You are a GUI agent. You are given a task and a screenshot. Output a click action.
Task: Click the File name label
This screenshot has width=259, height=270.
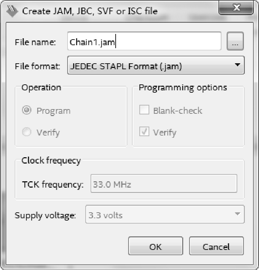pos(35,42)
